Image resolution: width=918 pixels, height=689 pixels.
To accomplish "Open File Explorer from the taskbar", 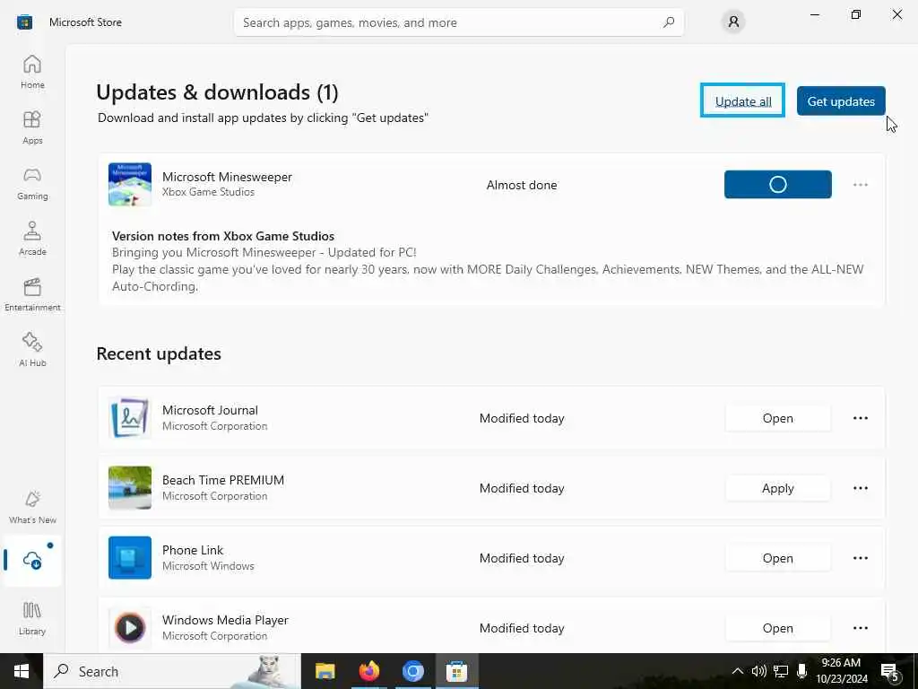I will (325, 671).
